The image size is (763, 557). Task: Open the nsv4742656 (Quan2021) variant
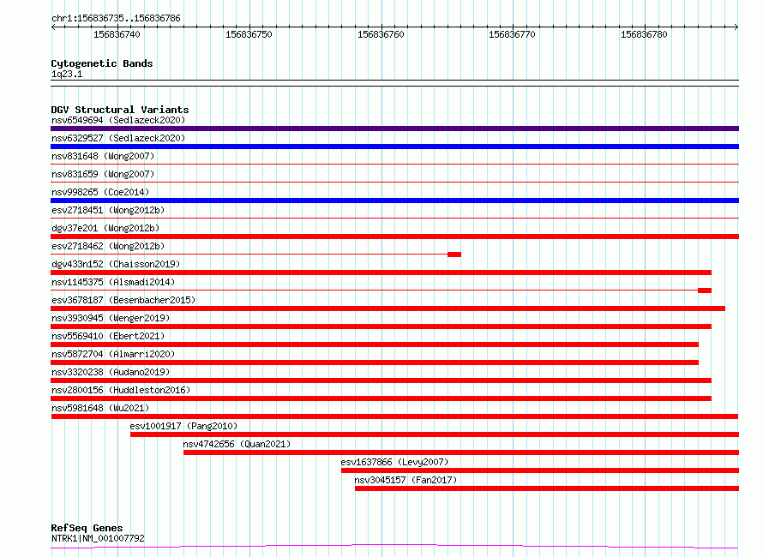coord(237,444)
